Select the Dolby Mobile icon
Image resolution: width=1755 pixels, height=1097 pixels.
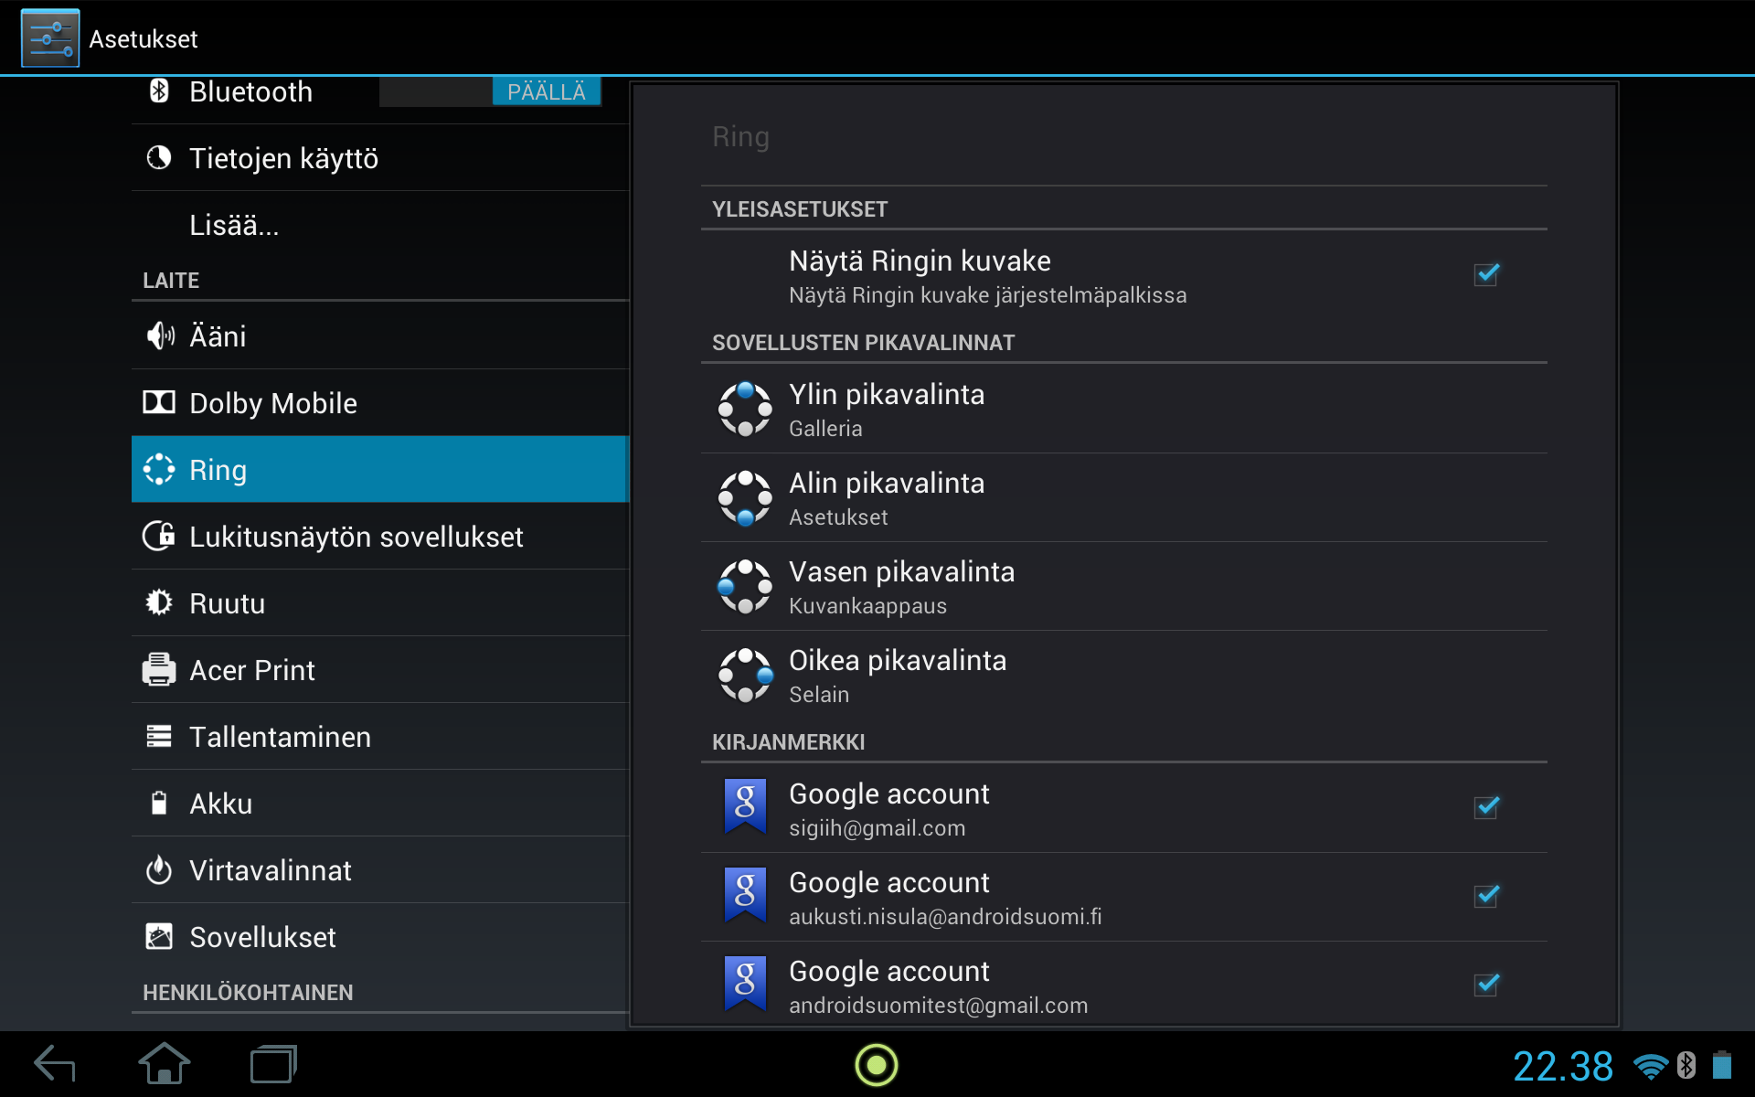[x=159, y=402]
